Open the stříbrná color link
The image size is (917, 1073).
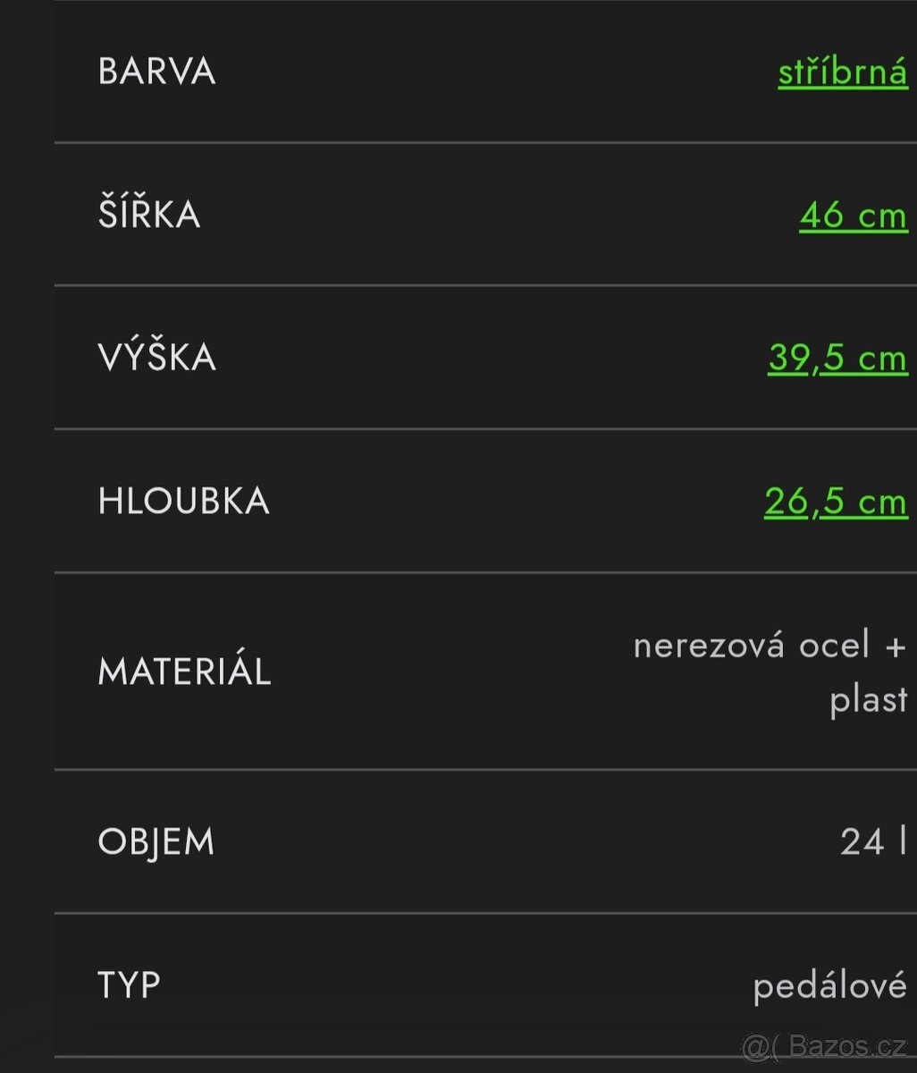click(842, 72)
